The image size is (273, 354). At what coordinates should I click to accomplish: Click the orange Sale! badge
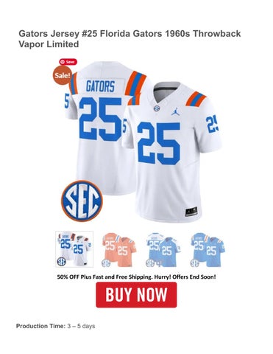tap(63, 75)
